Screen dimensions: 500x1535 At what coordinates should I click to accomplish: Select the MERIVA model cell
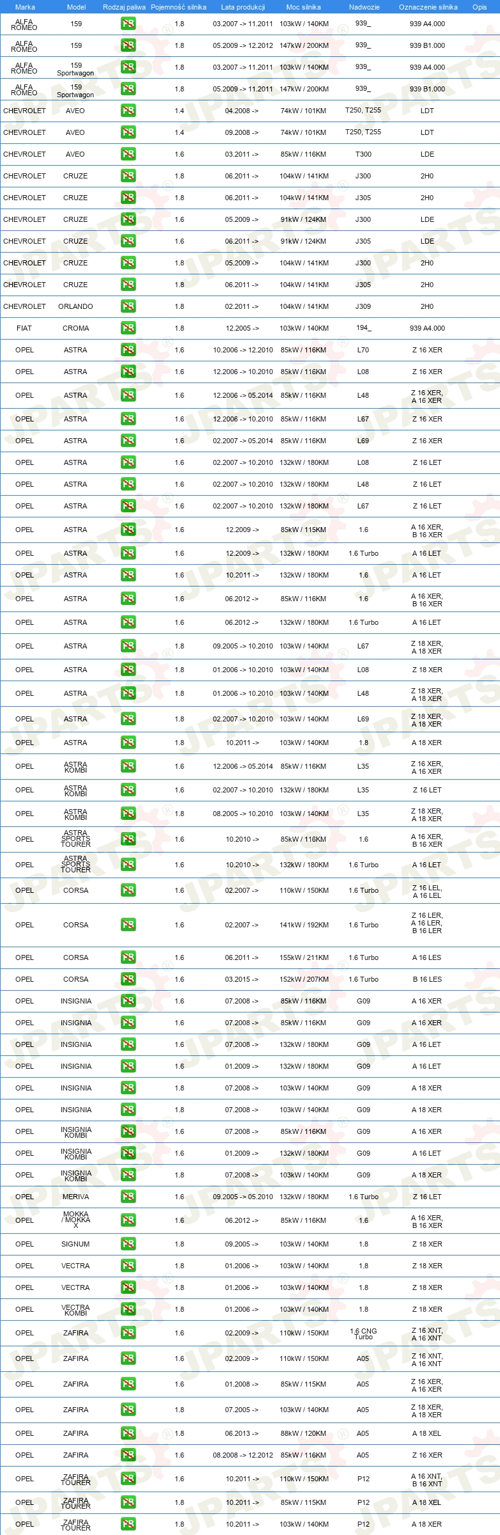point(75,1197)
